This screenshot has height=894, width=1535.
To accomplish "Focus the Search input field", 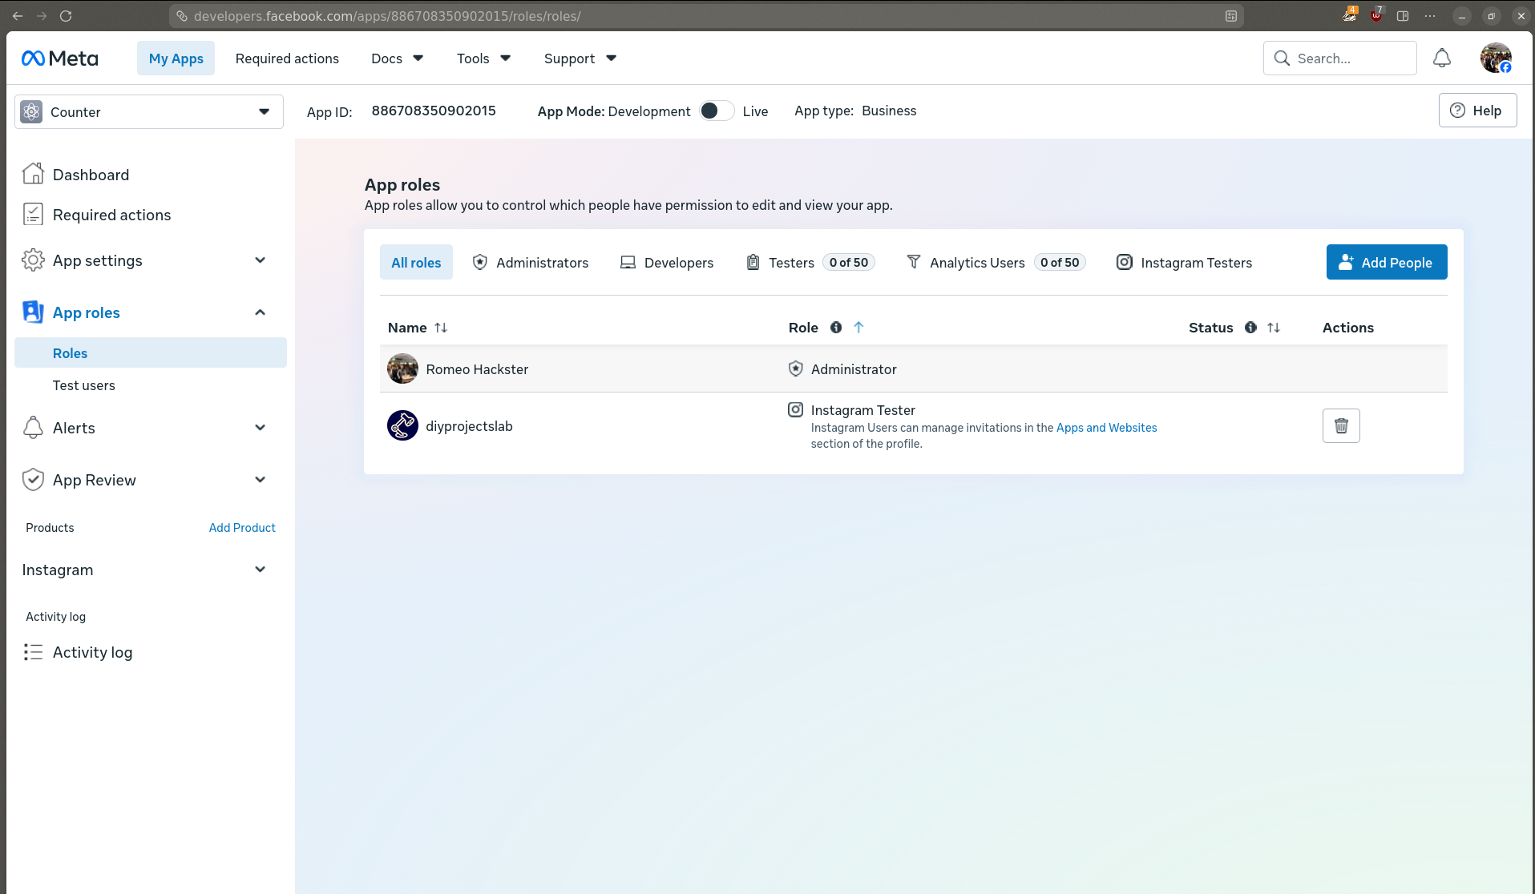I will click(1339, 58).
